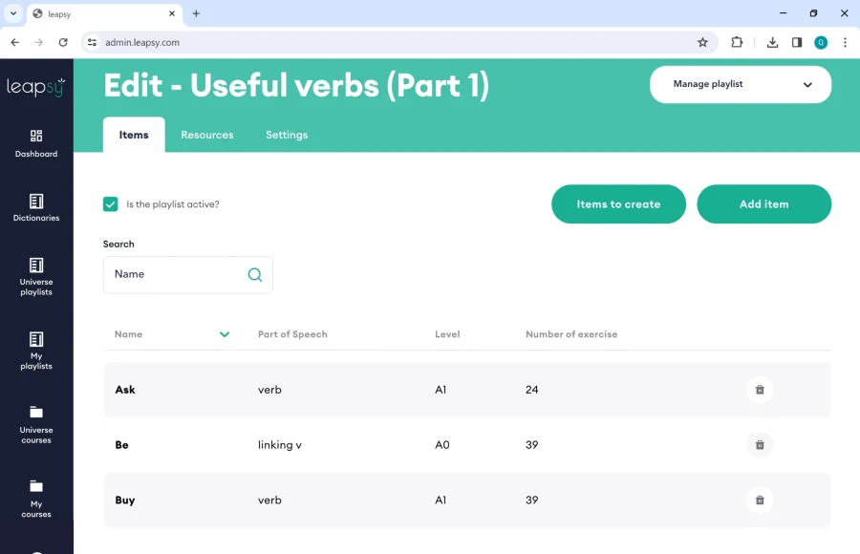Switch to the Settings tab
This screenshot has width=860, height=554.
point(287,135)
